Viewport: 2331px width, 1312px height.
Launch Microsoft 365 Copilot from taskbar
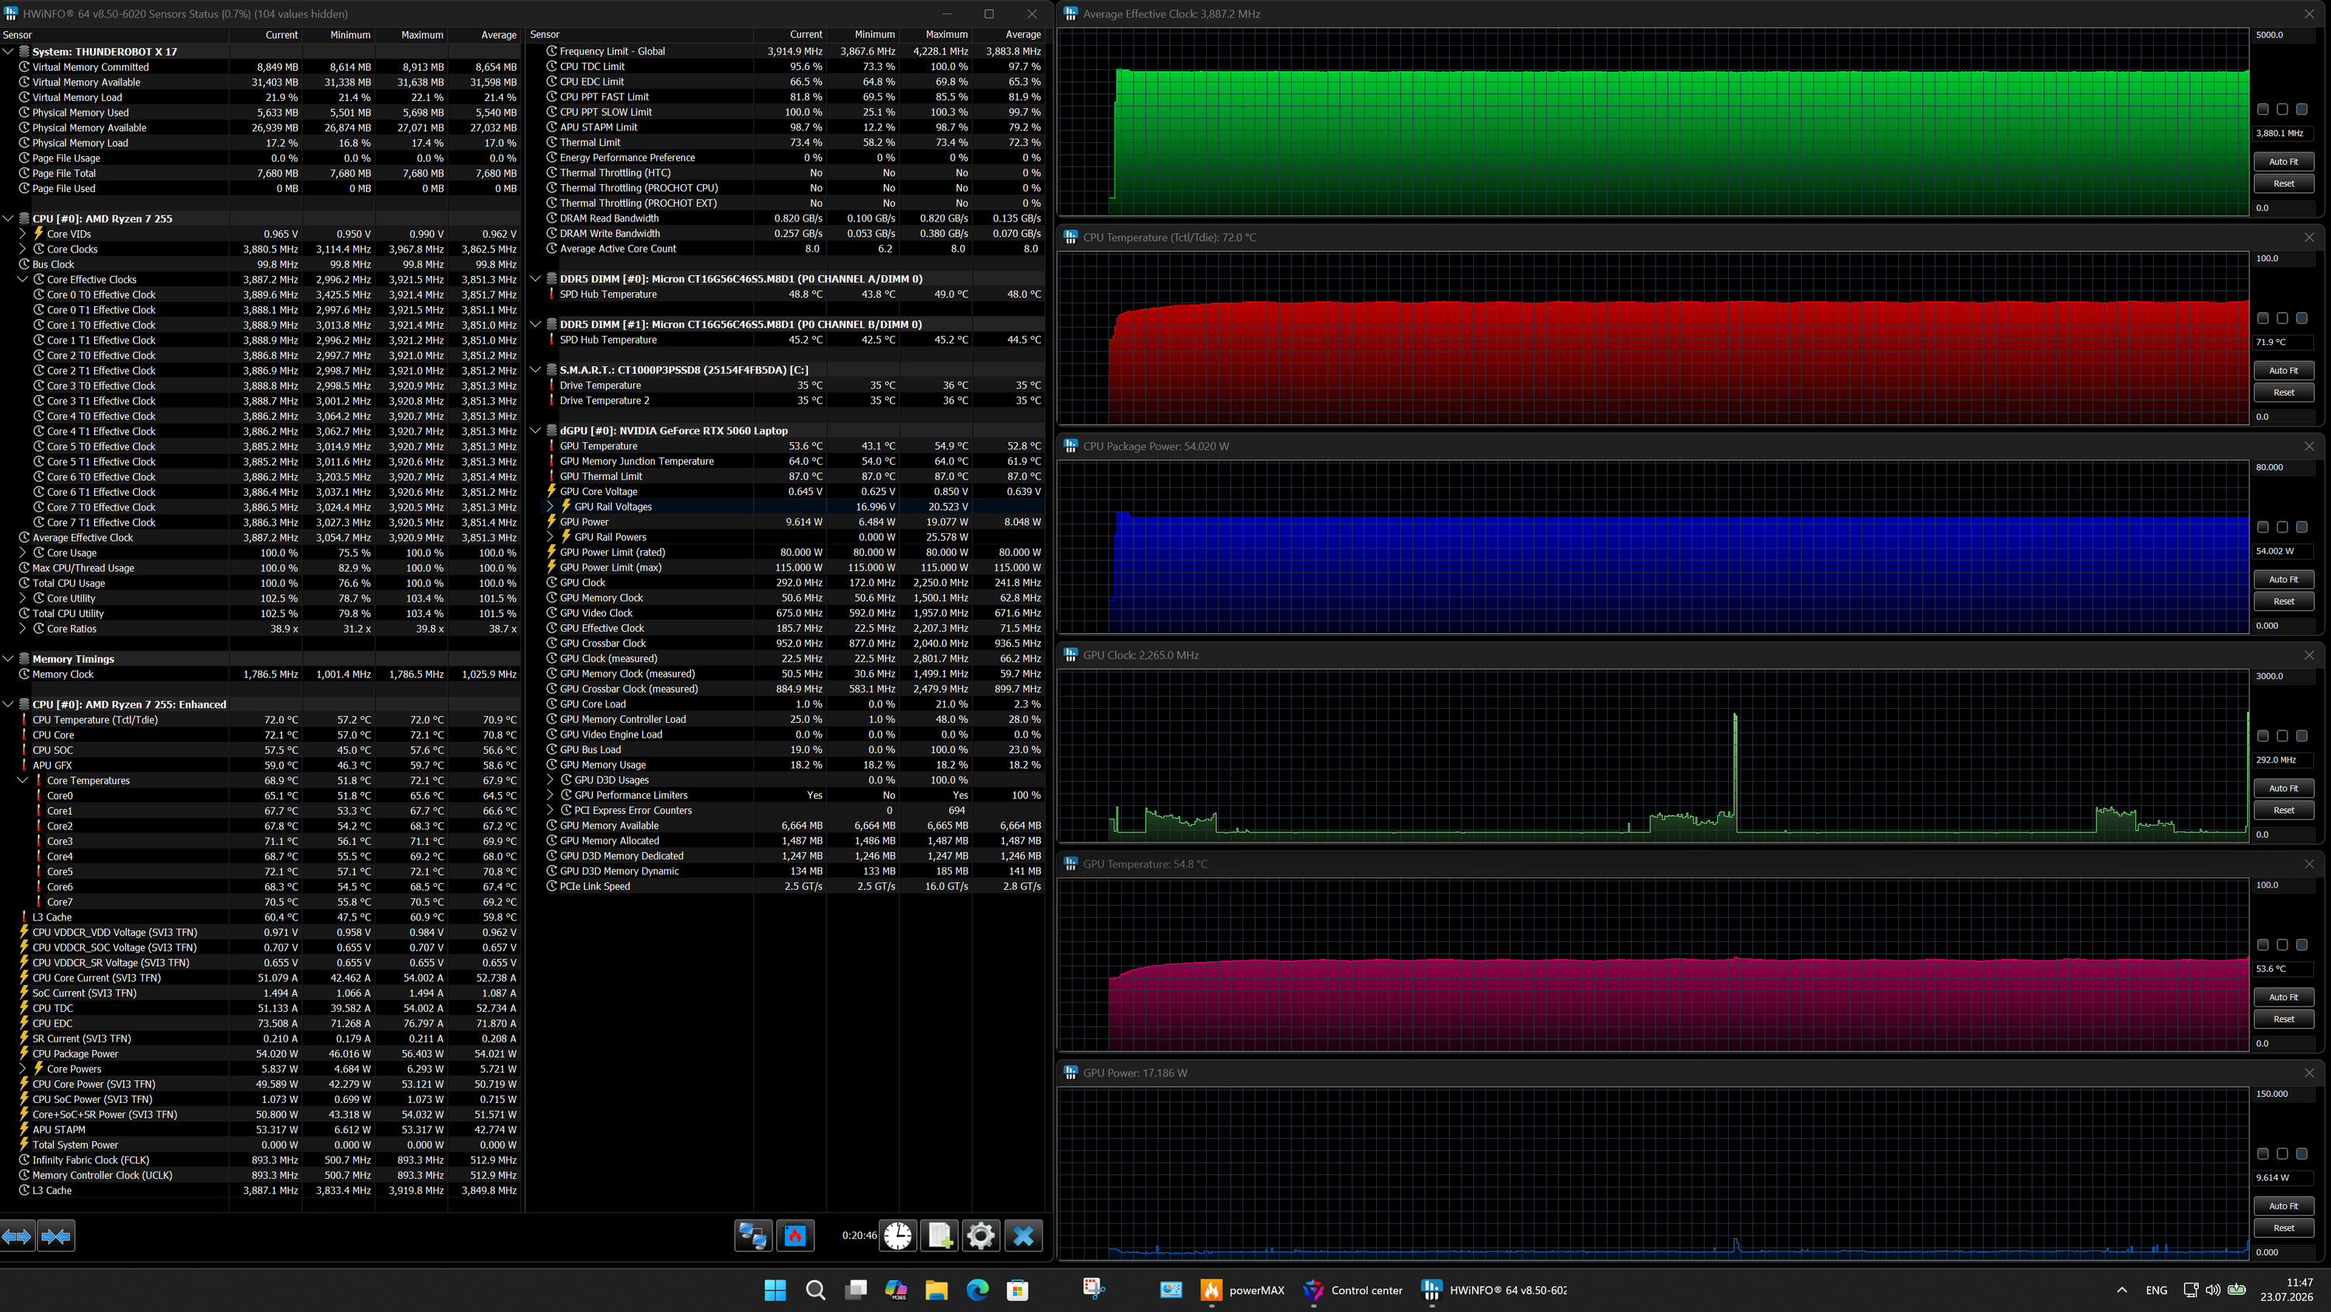pos(896,1290)
